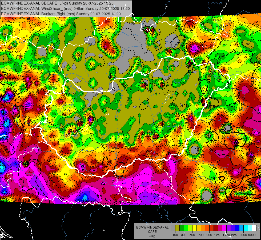This screenshot has height=240, width=261.
Task: Click the legend label 900
Action: click(209, 235)
